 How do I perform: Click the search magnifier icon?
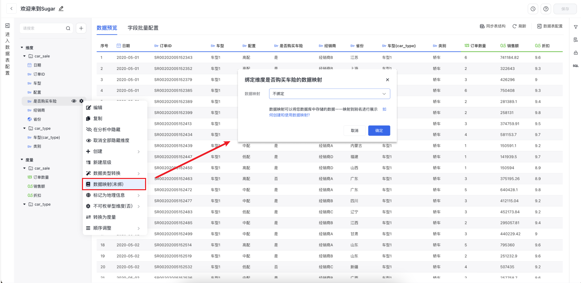coord(68,28)
